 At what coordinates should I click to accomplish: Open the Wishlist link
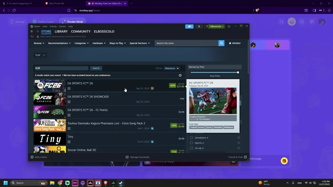click(x=235, y=43)
